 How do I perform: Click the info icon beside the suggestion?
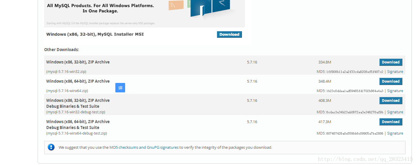51,147
